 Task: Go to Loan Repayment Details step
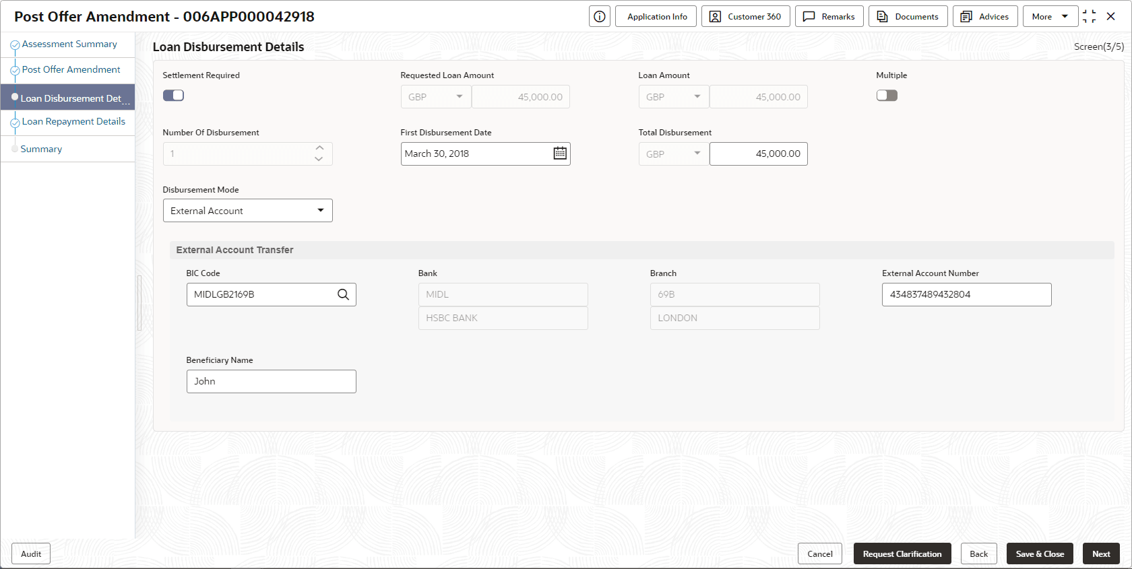73,122
